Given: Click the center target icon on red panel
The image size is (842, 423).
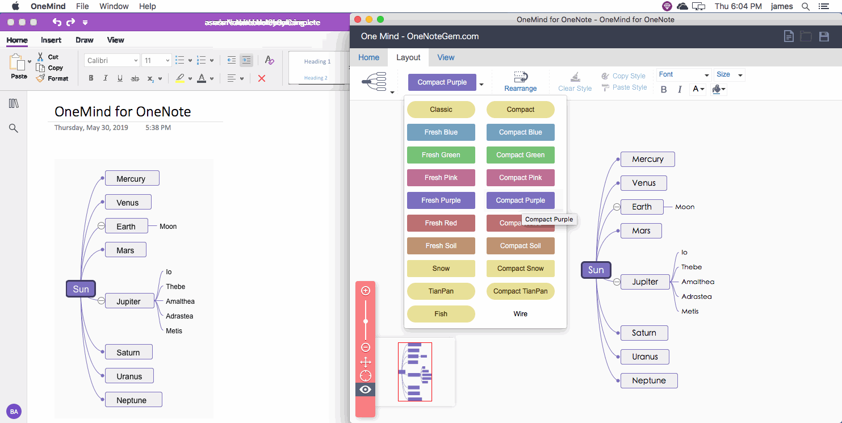Looking at the screenshot, I should click(366, 376).
